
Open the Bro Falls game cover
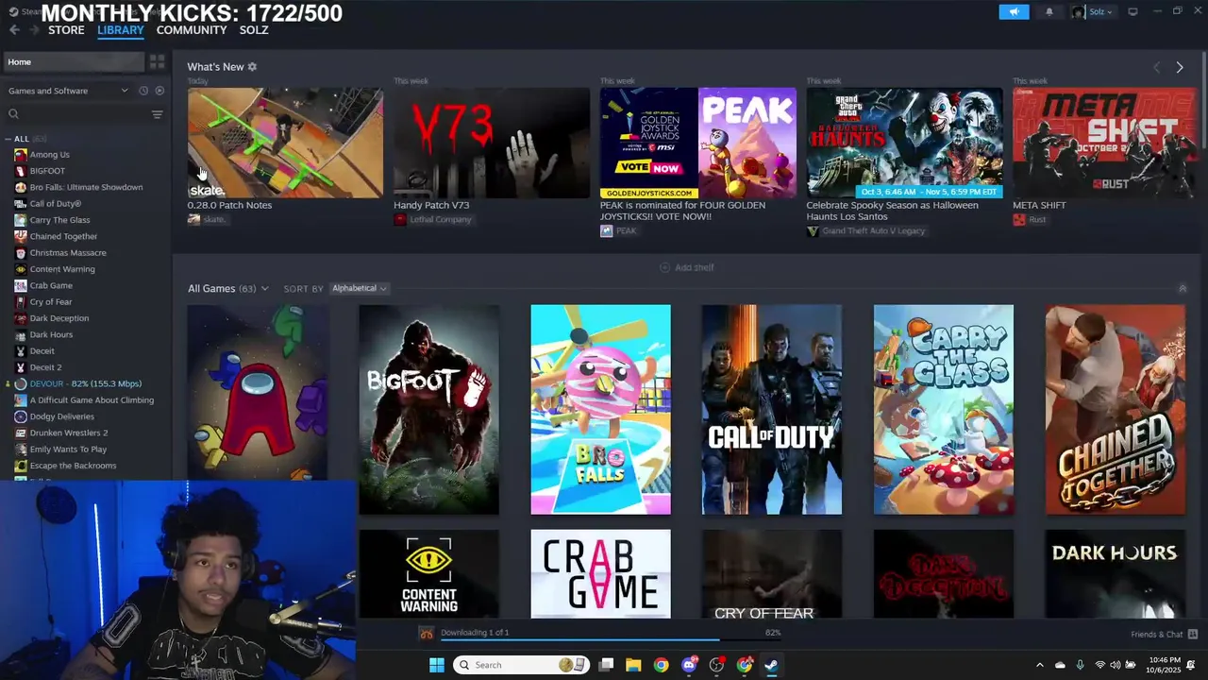(601, 410)
